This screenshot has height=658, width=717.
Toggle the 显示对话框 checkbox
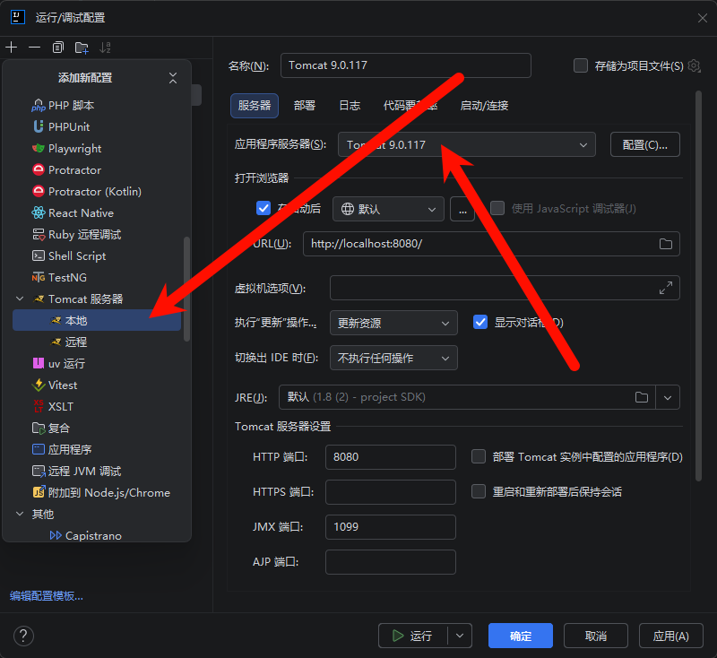pyautogui.click(x=480, y=322)
